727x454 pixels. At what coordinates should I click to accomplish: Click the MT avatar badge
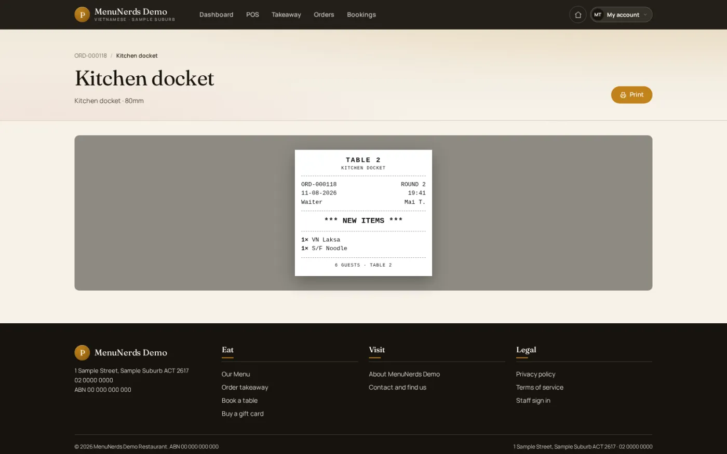598,15
